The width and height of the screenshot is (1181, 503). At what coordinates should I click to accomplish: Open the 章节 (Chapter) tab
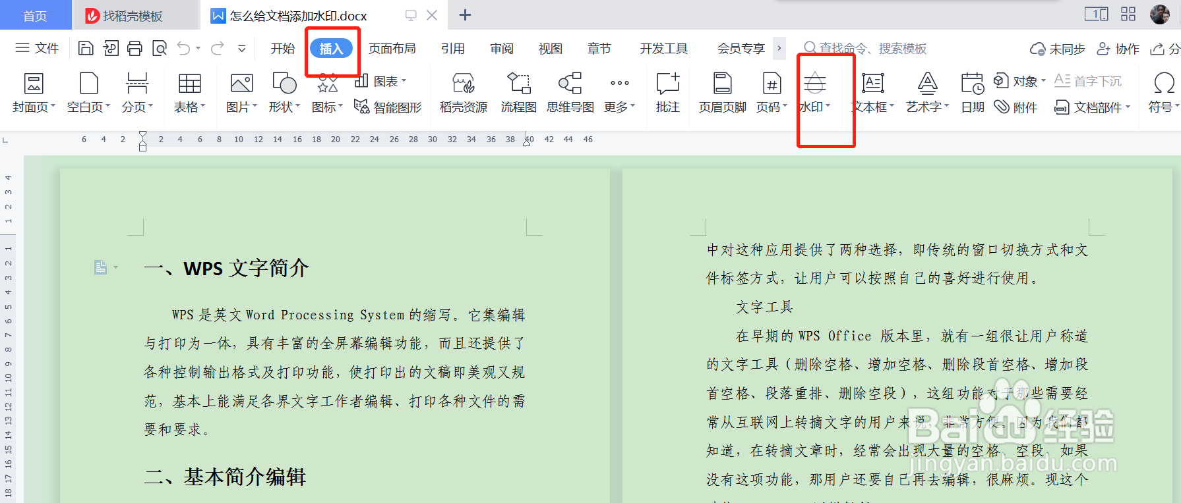(599, 48)
